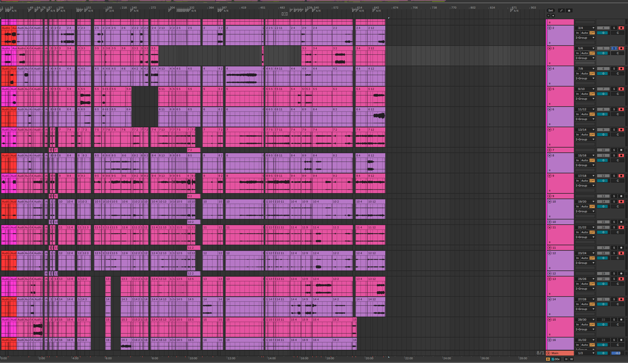Jump to the previous locator arrow
This screenshot has height=363, width=628.
(549, 16)
